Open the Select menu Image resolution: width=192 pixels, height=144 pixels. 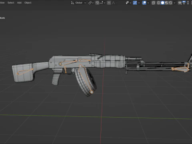(11, 3)
